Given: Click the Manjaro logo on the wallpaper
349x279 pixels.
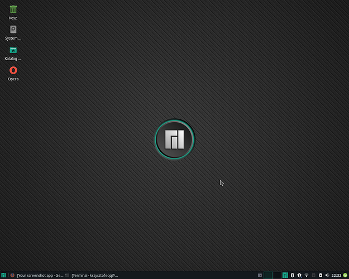Looking at the screenshot, I should coord(174,139).
